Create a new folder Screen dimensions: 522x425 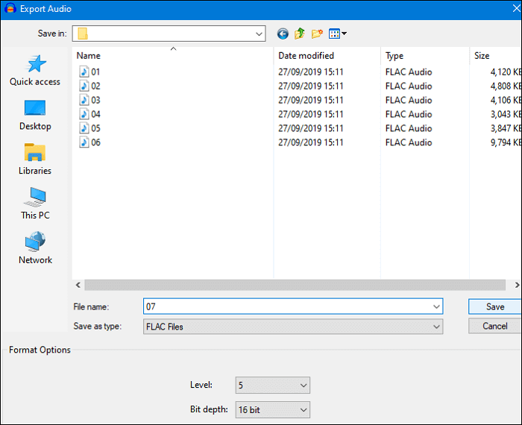(x=318, y=34)
